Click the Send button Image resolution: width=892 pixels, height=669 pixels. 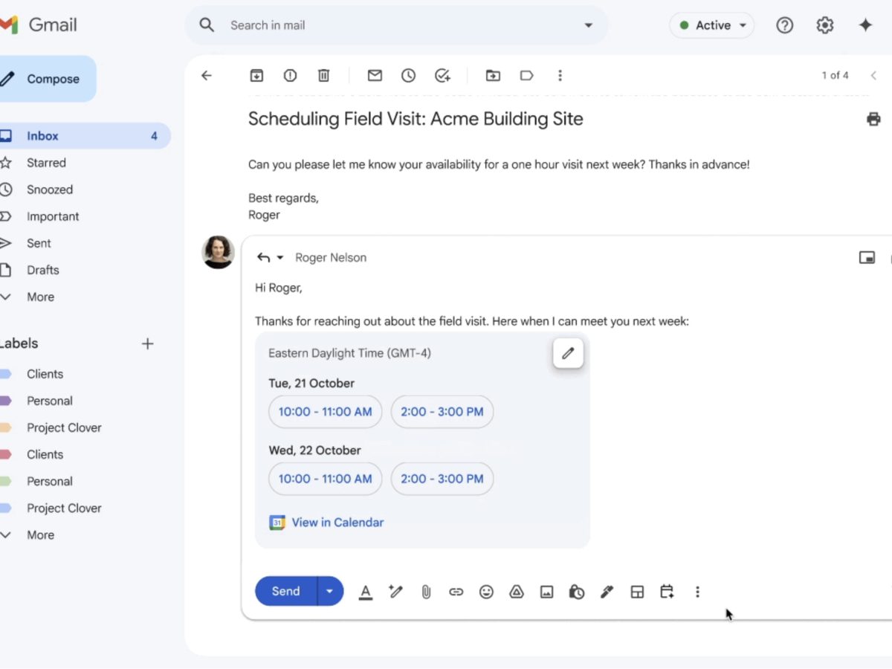tap(286, 592)
